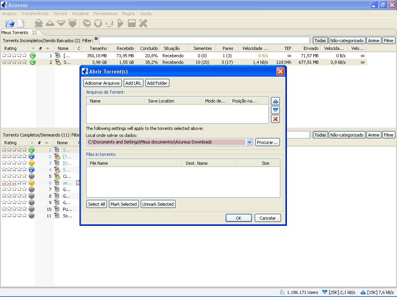Click lower-panel Anime category button
Screen dimensions: 397x297
point(373,135)
